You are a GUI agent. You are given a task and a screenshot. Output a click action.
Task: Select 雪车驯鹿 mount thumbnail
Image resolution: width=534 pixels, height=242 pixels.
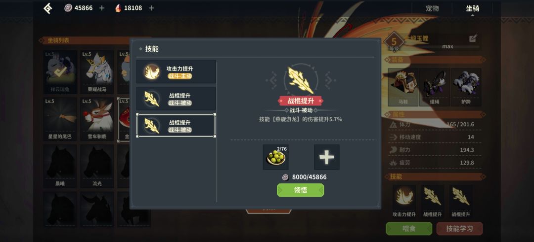(x=97, y=119)
